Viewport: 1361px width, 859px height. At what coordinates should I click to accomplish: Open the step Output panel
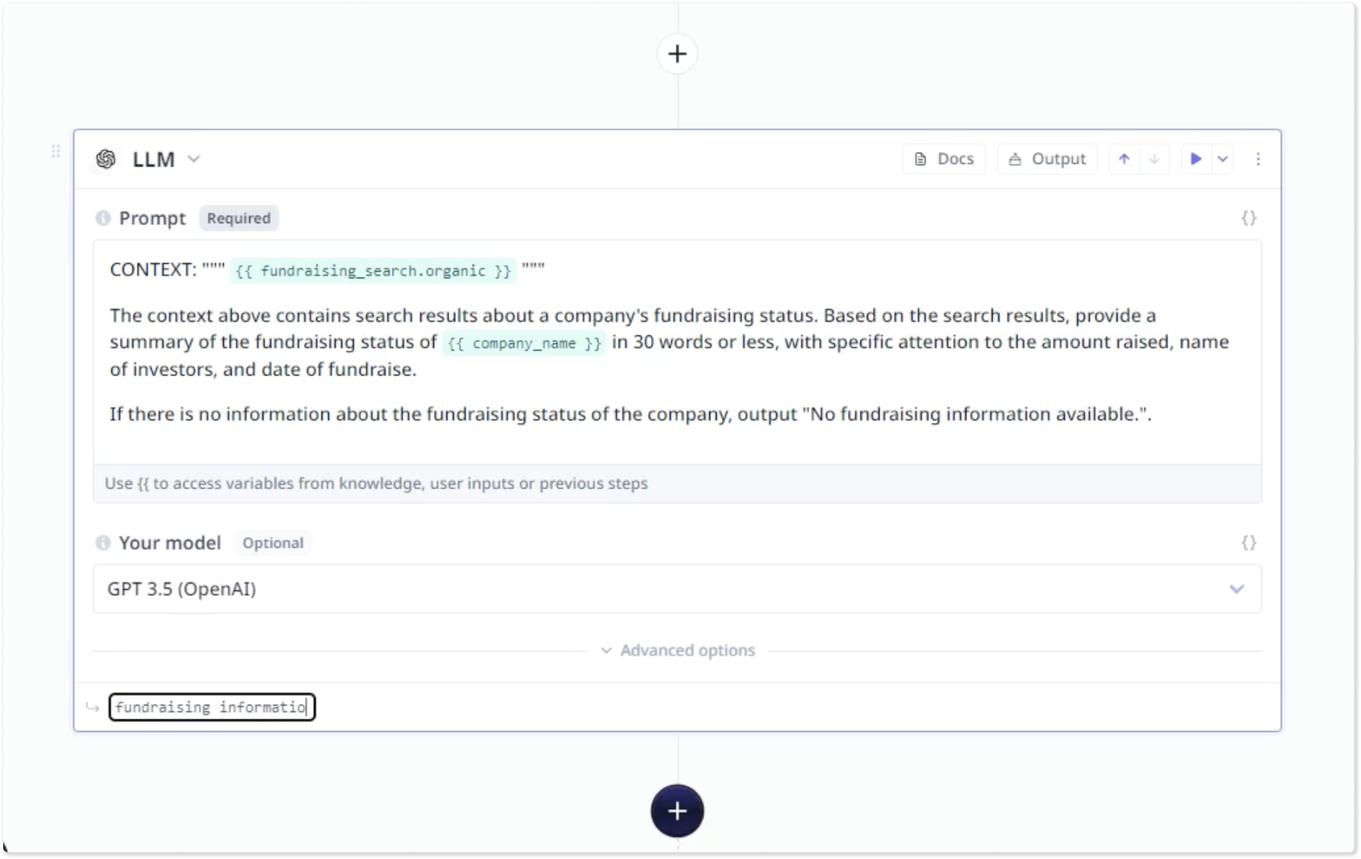click(1047, 159)
